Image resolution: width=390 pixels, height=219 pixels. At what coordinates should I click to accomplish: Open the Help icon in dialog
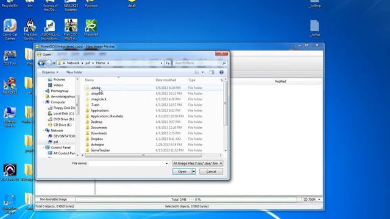[x=221, y=72]
